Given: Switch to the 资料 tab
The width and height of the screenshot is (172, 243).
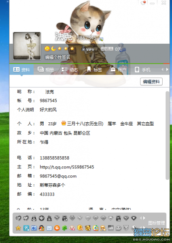Looking at the screenshot, I should point(21,70).
